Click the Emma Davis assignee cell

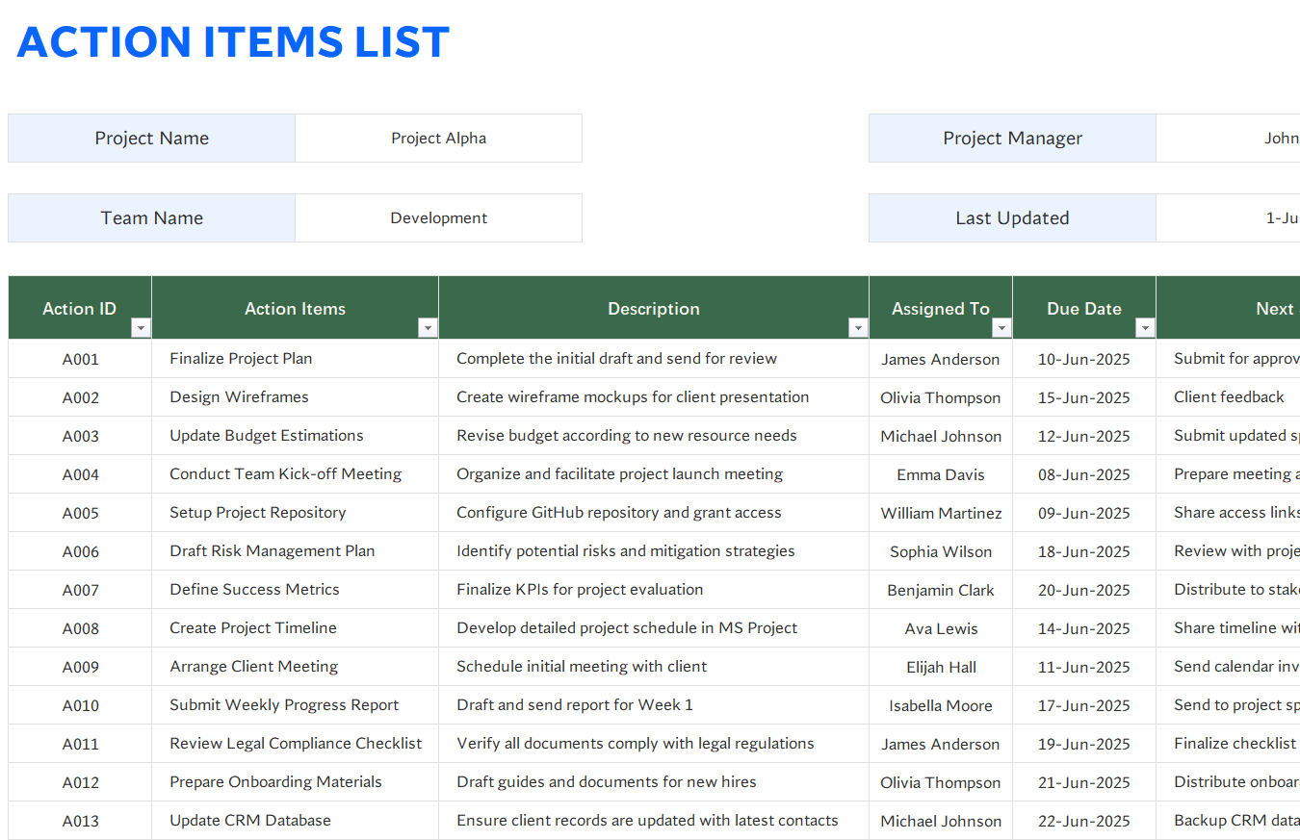pos(941,474)
